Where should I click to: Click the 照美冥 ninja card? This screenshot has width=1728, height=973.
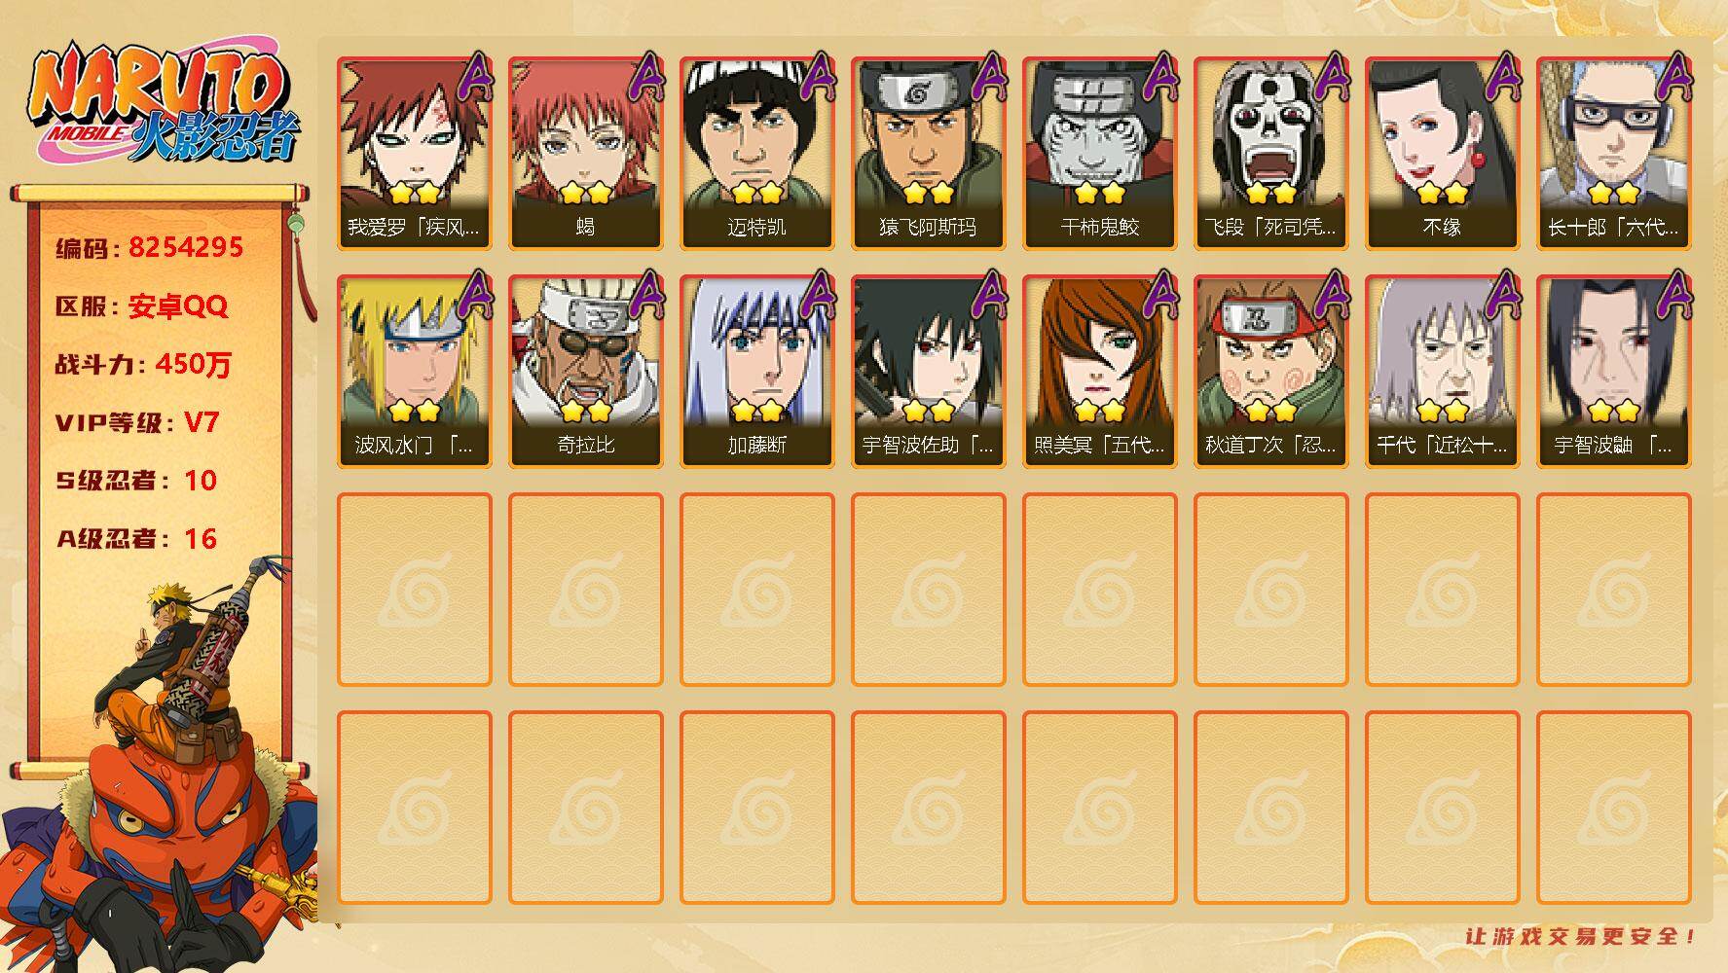click(1100, 371)
